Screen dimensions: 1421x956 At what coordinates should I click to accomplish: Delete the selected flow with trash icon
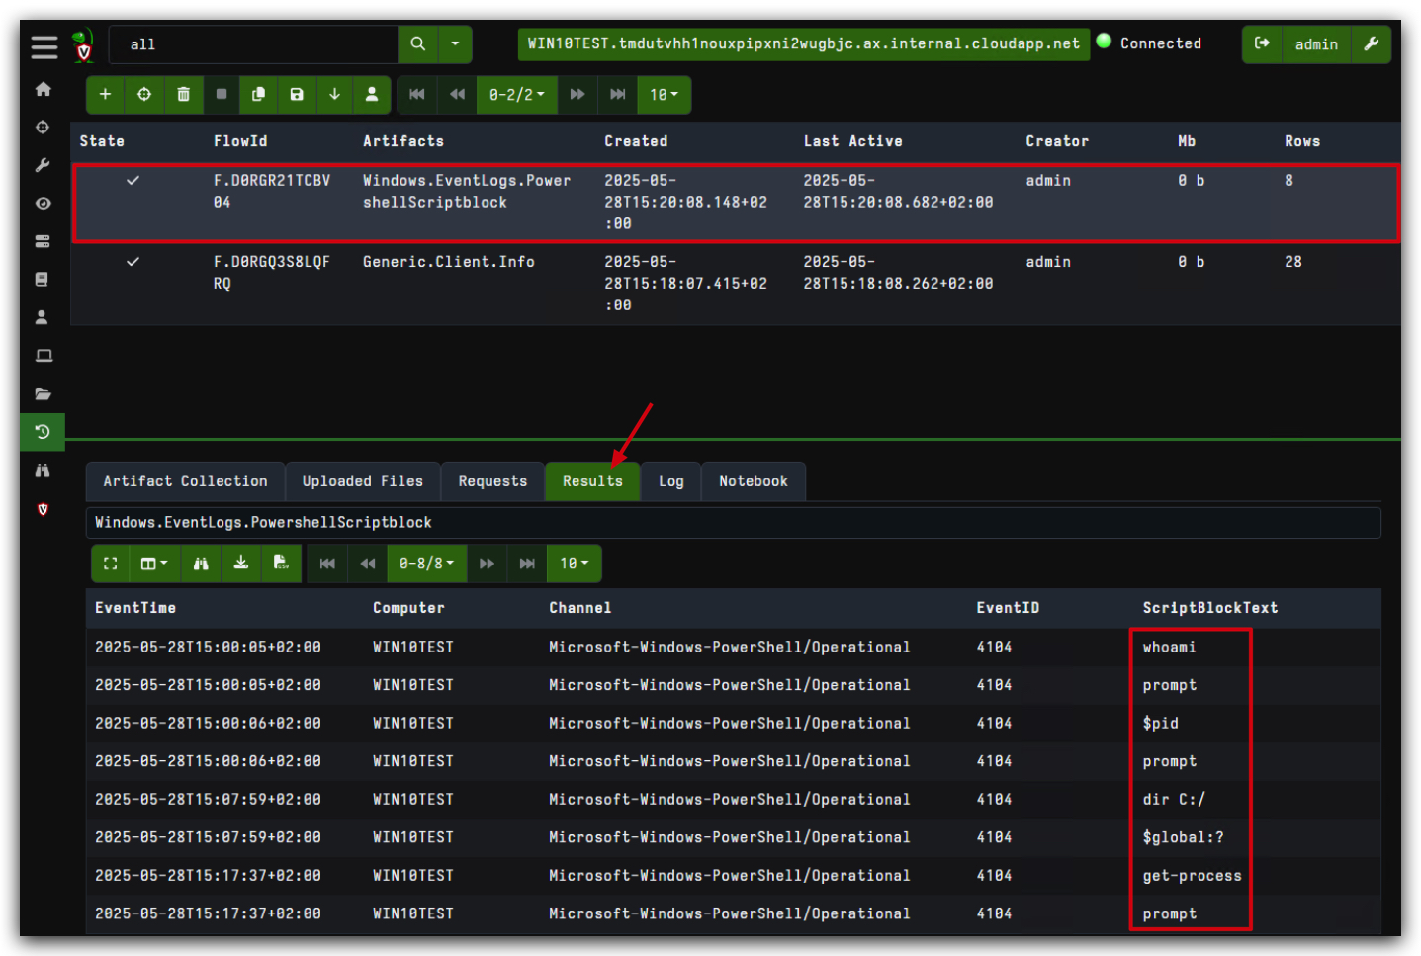coord(183,94)
